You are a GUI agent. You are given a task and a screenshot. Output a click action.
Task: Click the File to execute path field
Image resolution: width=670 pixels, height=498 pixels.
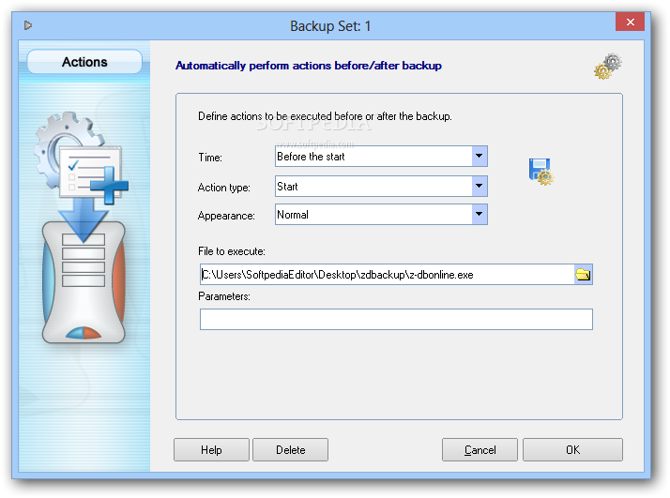(388, 274)
